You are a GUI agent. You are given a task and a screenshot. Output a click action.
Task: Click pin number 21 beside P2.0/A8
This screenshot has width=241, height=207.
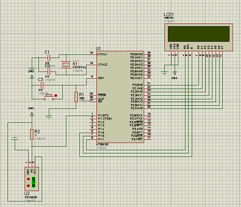(x=149, y=83)
